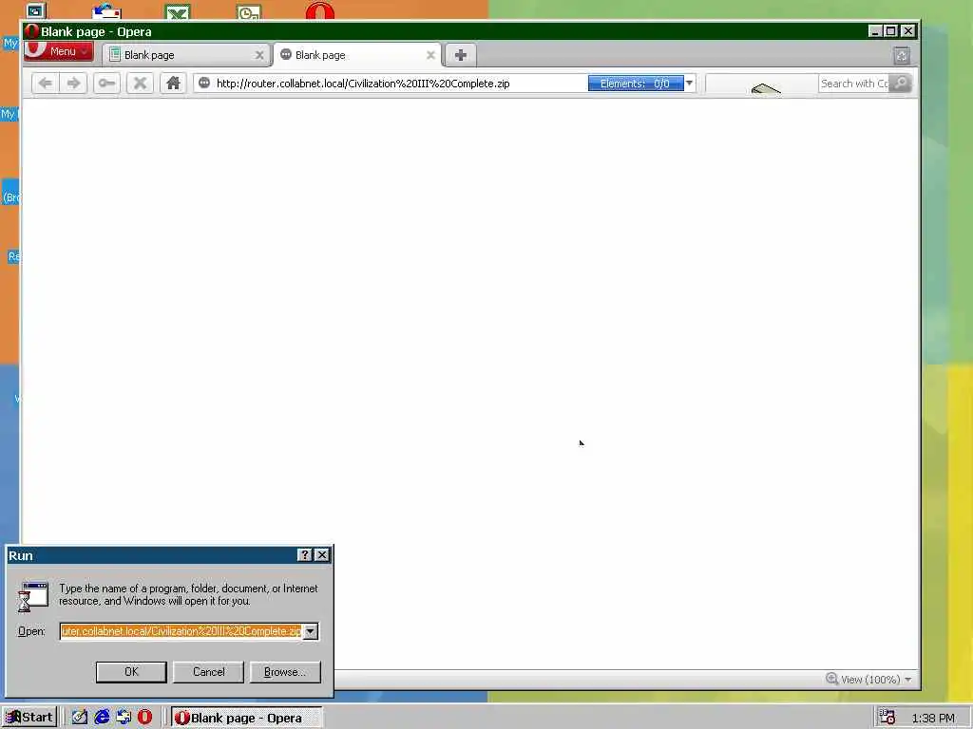The width and height of the screenshot is (973, 729).
Task: Click the site info icon in address bar
Action: [x=204, y=84]
